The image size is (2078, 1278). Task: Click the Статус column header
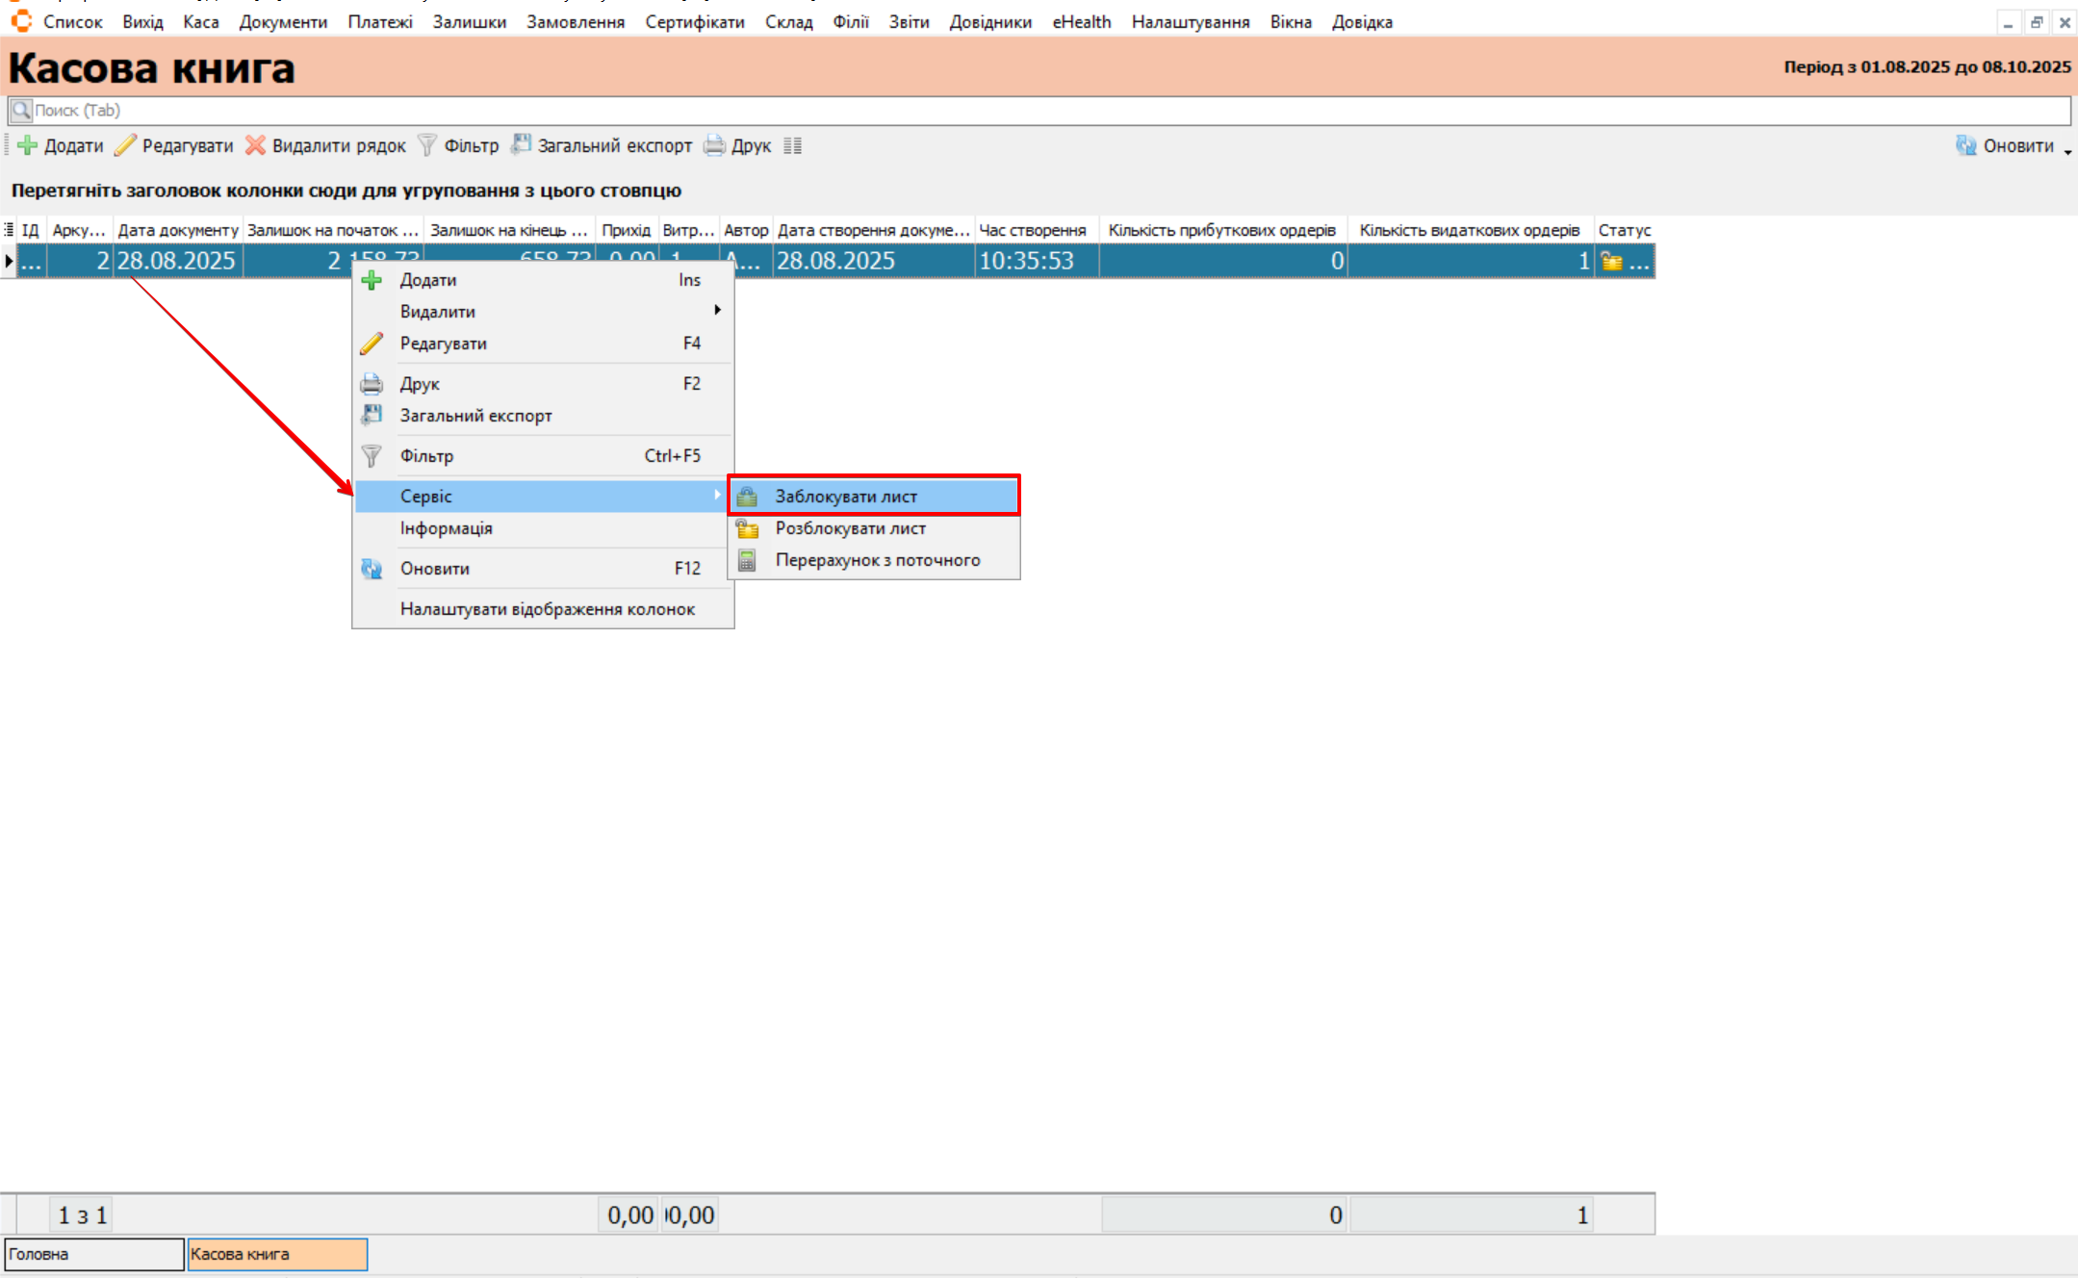[1624, 230]
